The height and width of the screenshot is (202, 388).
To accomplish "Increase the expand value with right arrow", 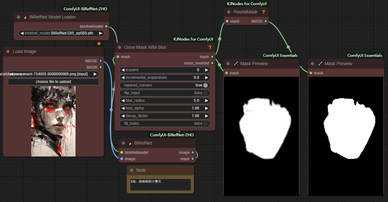I will click(206, 70).
